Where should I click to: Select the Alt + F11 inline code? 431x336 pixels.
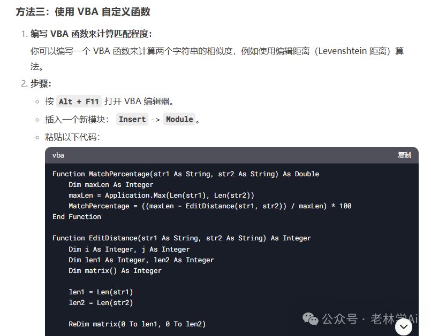79,101
